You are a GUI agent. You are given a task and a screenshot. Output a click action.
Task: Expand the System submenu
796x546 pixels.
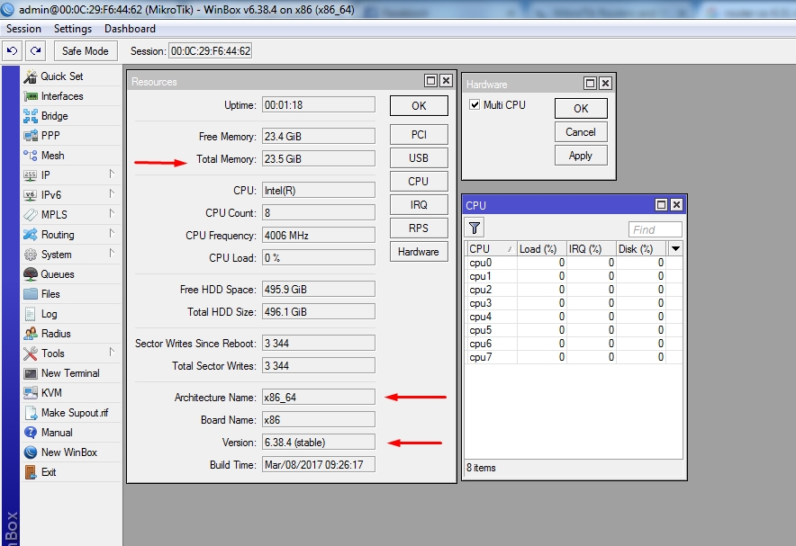112,255
